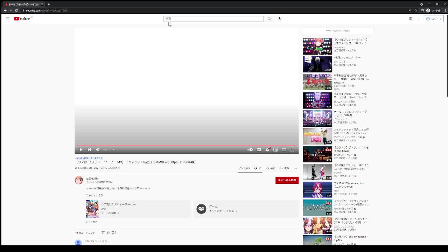Image resolution: width=448 pixels, height=252 pixels.
Task: Click the browser vertical scrollbar
Action: [447, 56]
